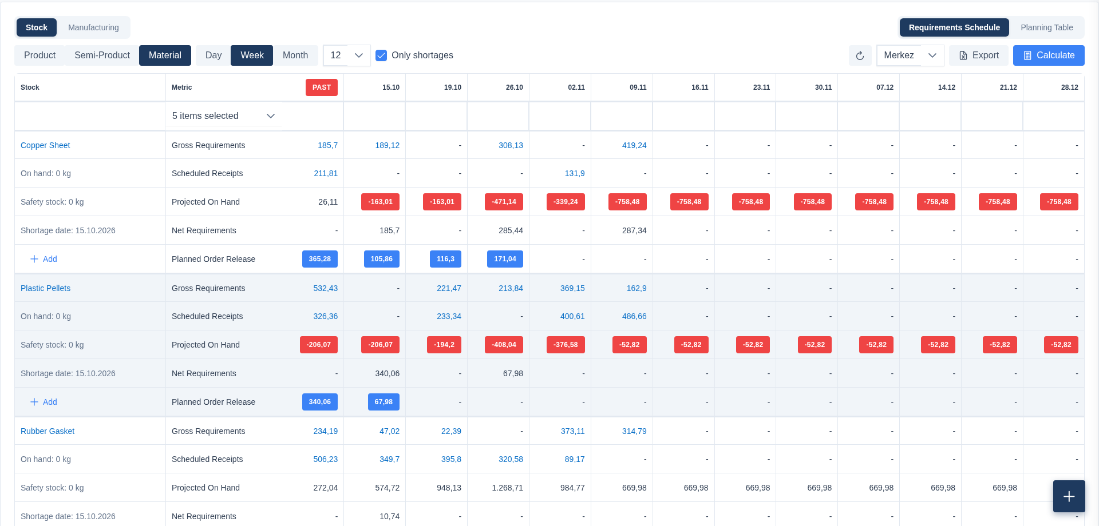Click the floating plus button
The image size is (1099, 526).
1069,496
